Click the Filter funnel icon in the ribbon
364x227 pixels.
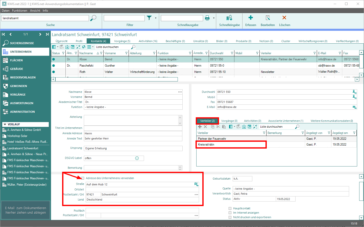pos(149,18)
